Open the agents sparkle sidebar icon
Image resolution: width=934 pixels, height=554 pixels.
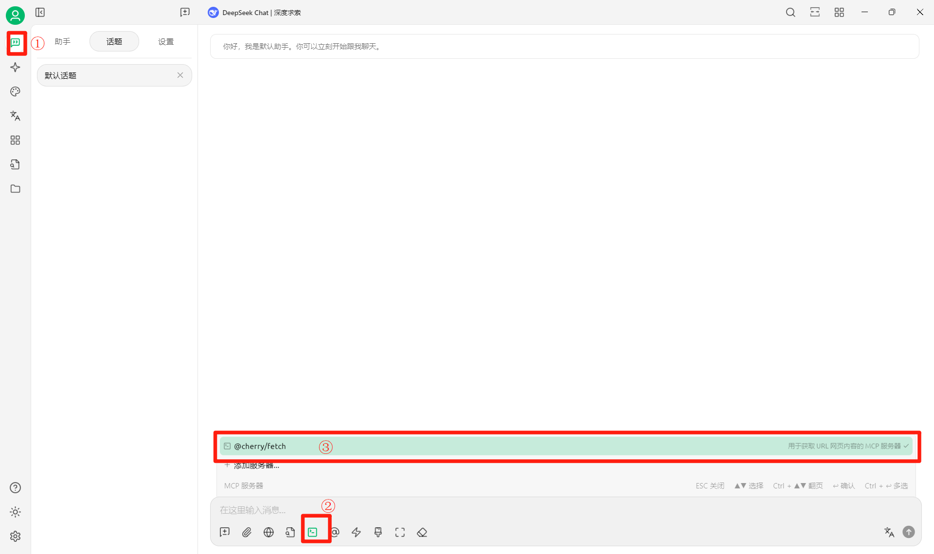(15, 67)
